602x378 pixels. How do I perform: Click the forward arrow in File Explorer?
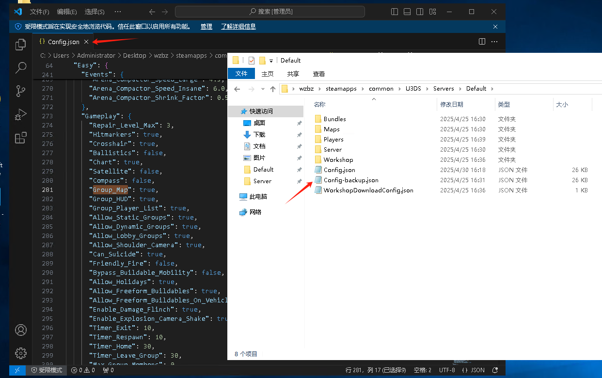(x=251, y=89)
